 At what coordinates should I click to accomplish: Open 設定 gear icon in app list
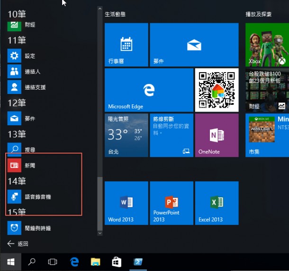tap(14, 56)
